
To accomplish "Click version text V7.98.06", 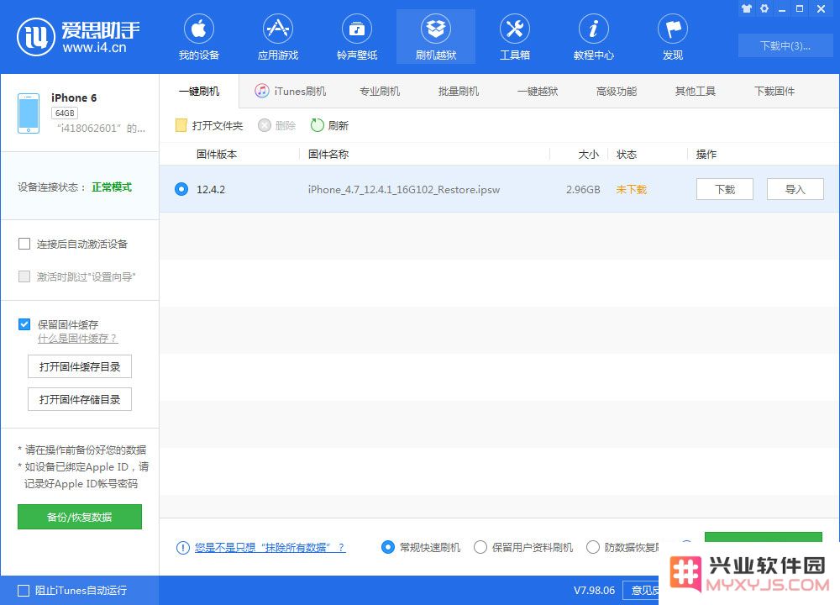I will (x=594, y=591).
